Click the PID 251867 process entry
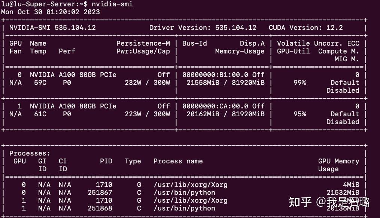Screen dimensions: 380x218 [x=100, y=193]
